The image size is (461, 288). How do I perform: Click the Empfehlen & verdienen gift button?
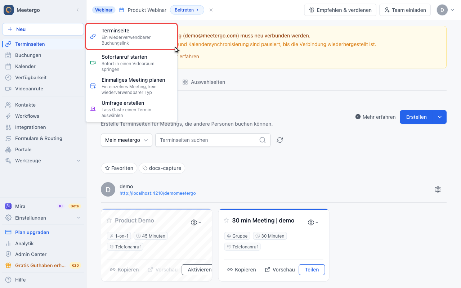tap(340, 10)
